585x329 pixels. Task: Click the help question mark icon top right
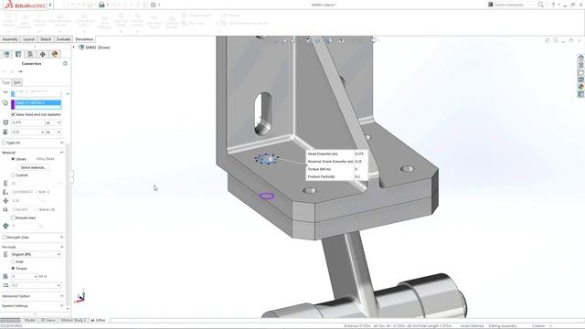click(553, 5)
